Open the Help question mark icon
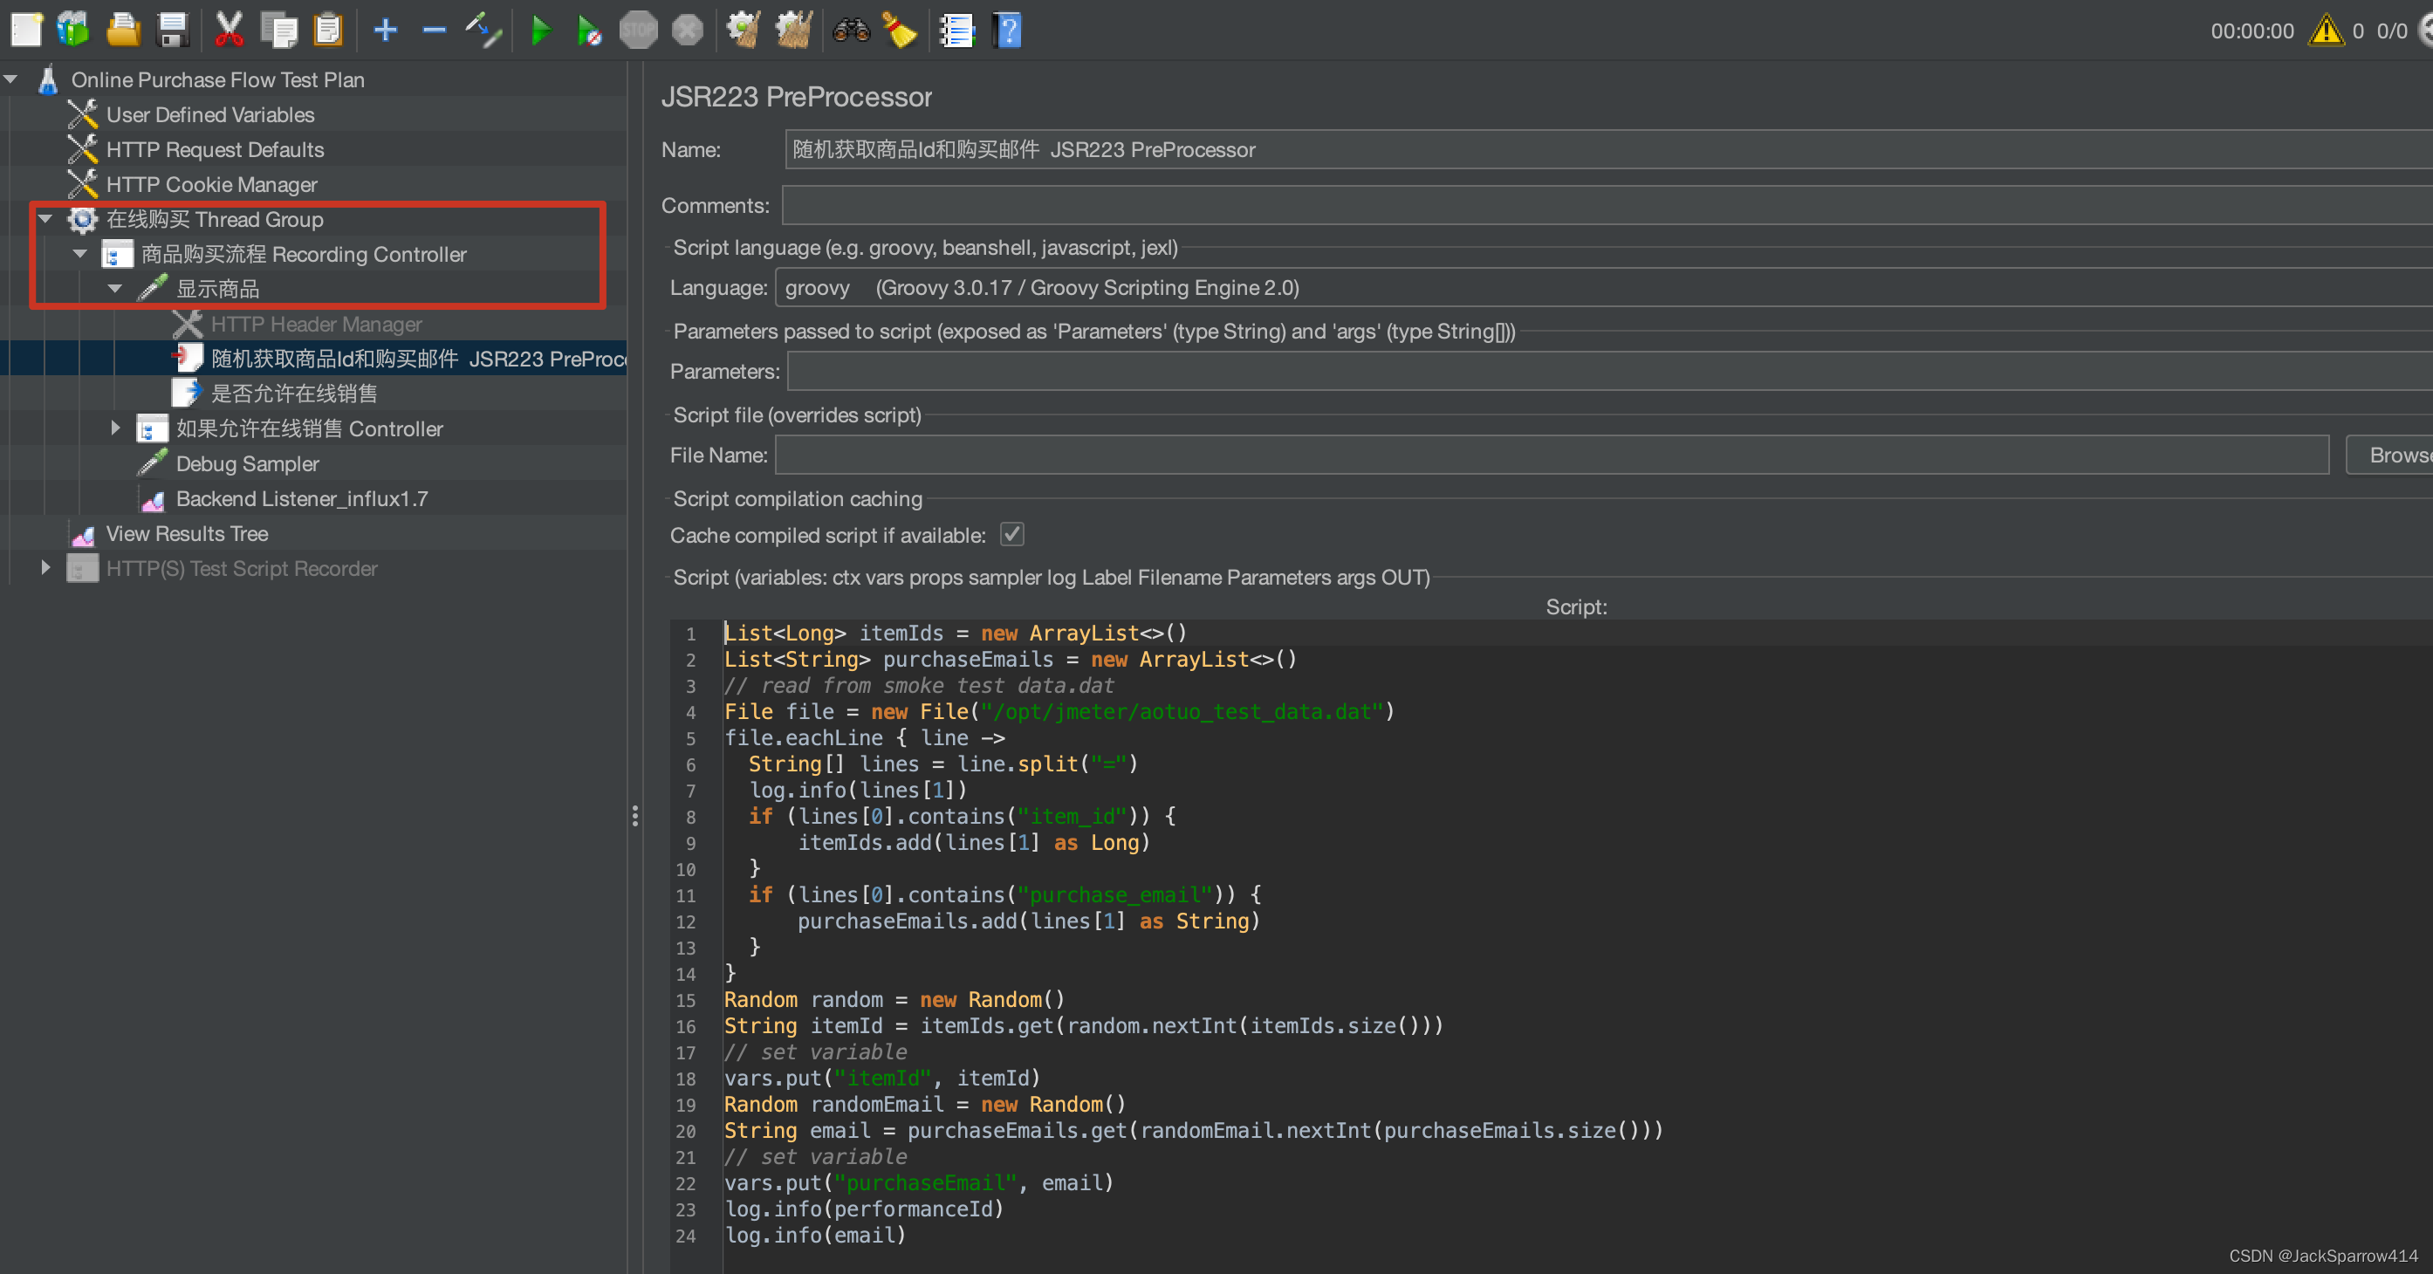The width and height of the screenshot is (2433, 1274). point(1007,31)
